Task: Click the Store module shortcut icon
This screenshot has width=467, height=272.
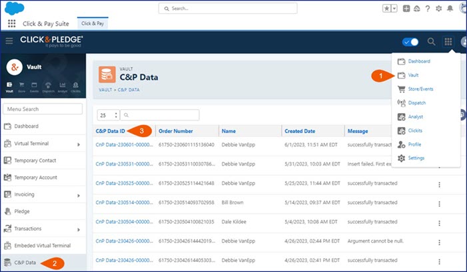Action: tap(22, 87)
